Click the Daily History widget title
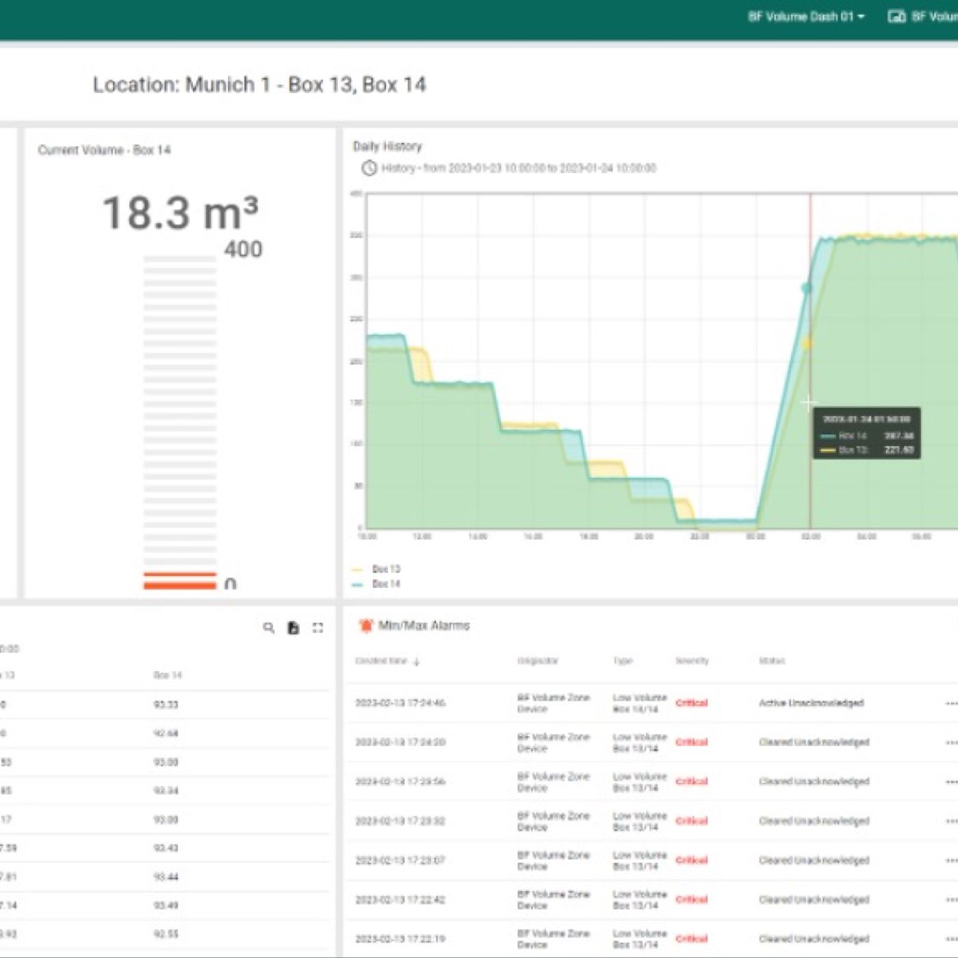This screenshot has width=958, height=958. tap(387, 146)
